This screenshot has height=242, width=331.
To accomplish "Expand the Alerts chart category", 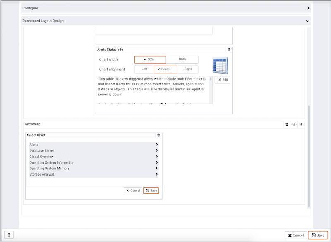I will click(94, 145).
